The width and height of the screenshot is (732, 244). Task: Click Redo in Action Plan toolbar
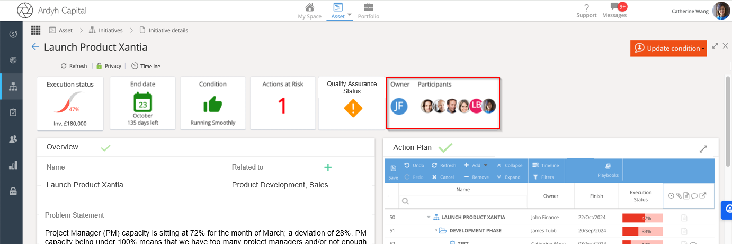(x=414, y=177)
